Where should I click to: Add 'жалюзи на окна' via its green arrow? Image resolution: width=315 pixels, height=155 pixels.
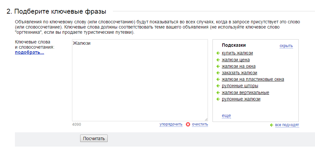[x=218, y=66]
